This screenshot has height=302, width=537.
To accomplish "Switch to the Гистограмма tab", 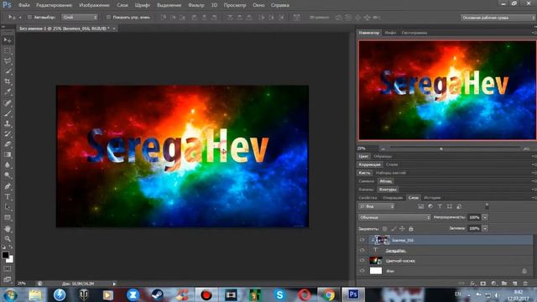I will tap(414, 33).
